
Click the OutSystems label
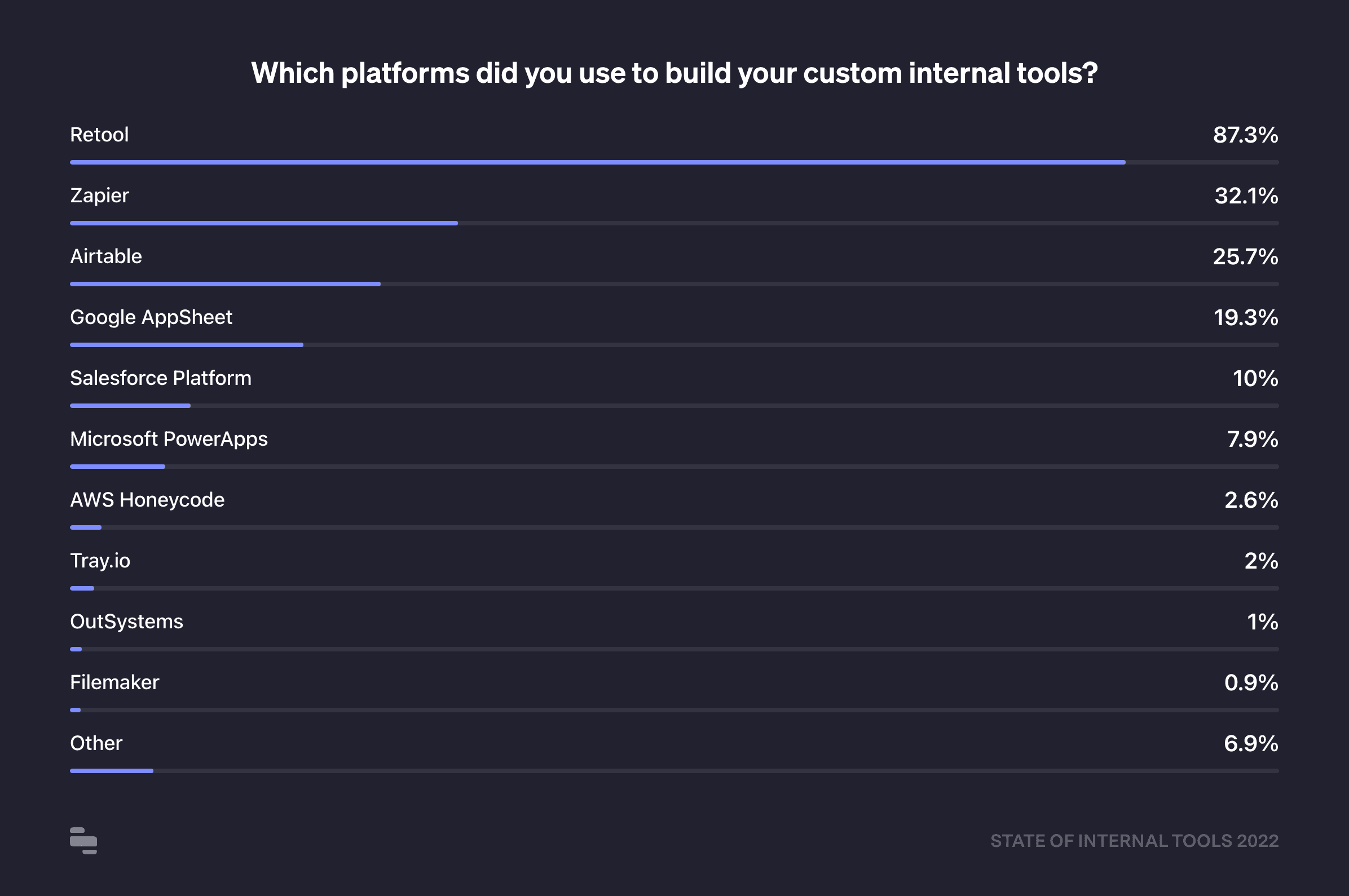126,622
